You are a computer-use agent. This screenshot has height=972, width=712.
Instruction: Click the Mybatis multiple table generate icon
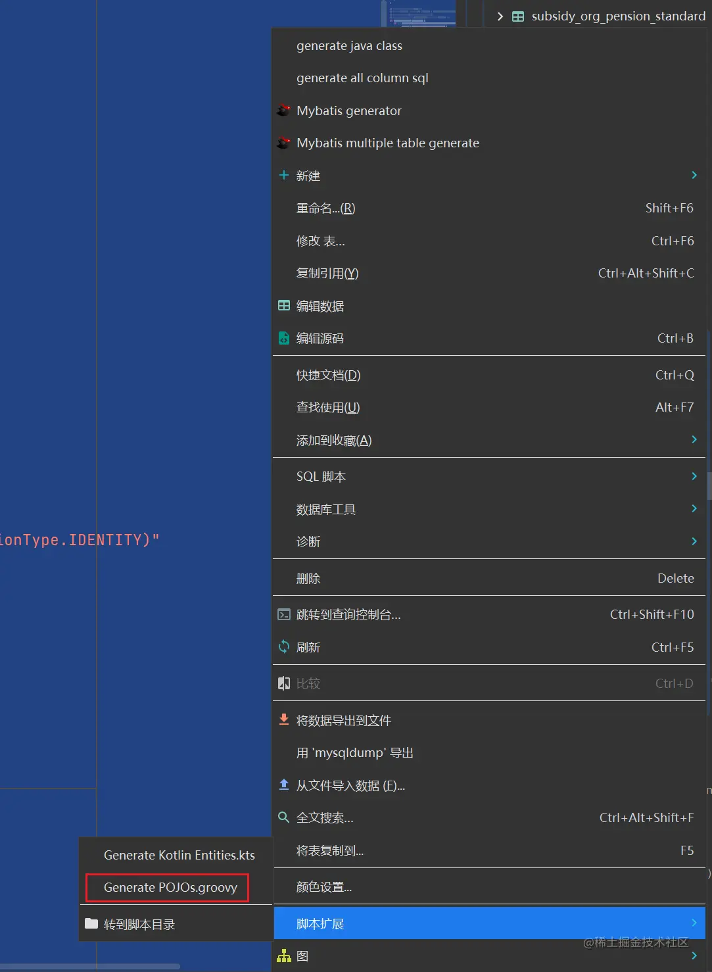tap(283, 143)
